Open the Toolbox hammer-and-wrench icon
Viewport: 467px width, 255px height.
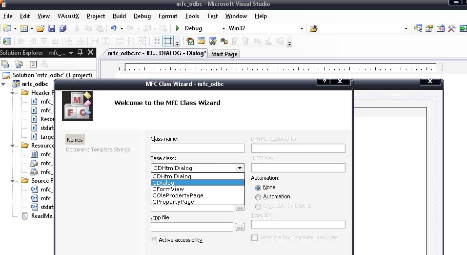[x=452, y=28]
